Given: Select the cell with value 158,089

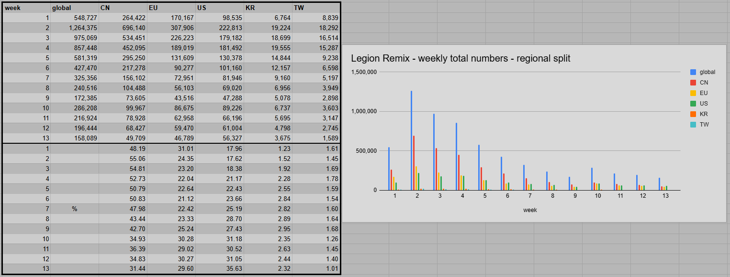Looking at the screenshot, I should coord(74,138).
